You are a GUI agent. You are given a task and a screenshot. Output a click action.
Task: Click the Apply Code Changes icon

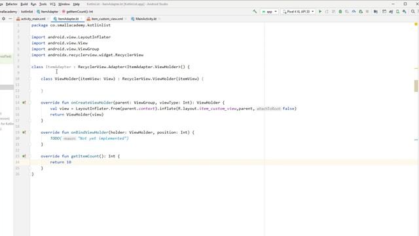(x=333, y=12)
